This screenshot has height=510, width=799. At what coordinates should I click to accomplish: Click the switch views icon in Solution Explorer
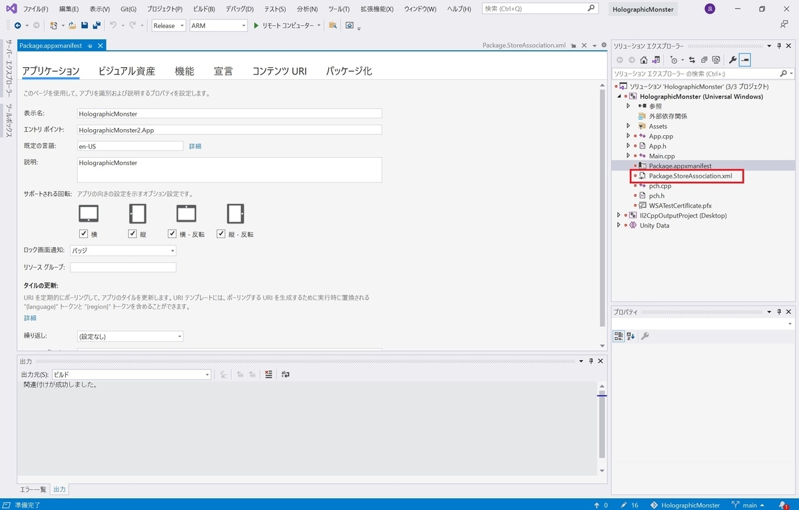tap(656, 60)
